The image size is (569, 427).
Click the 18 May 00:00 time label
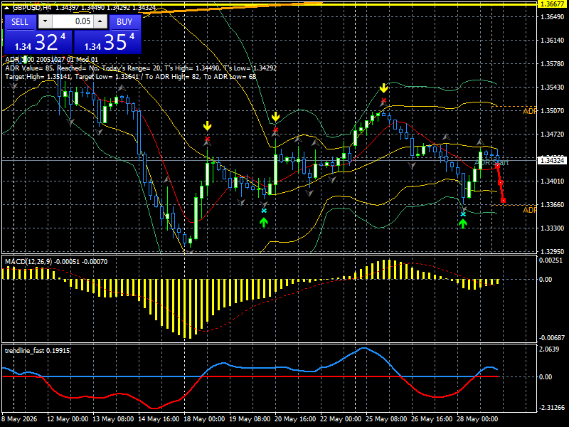204,418
